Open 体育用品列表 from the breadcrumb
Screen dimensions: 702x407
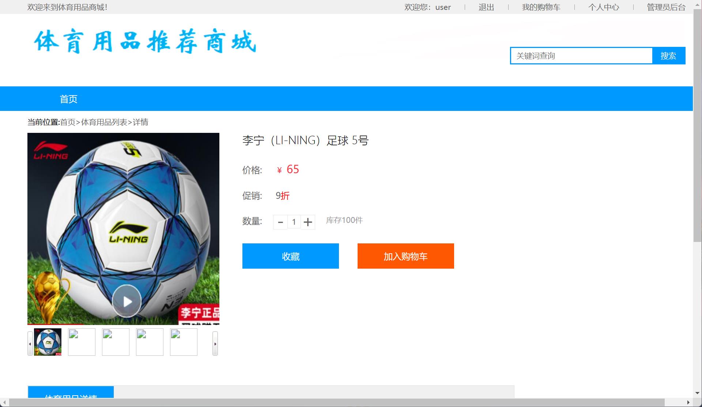(x=104, y=122)
